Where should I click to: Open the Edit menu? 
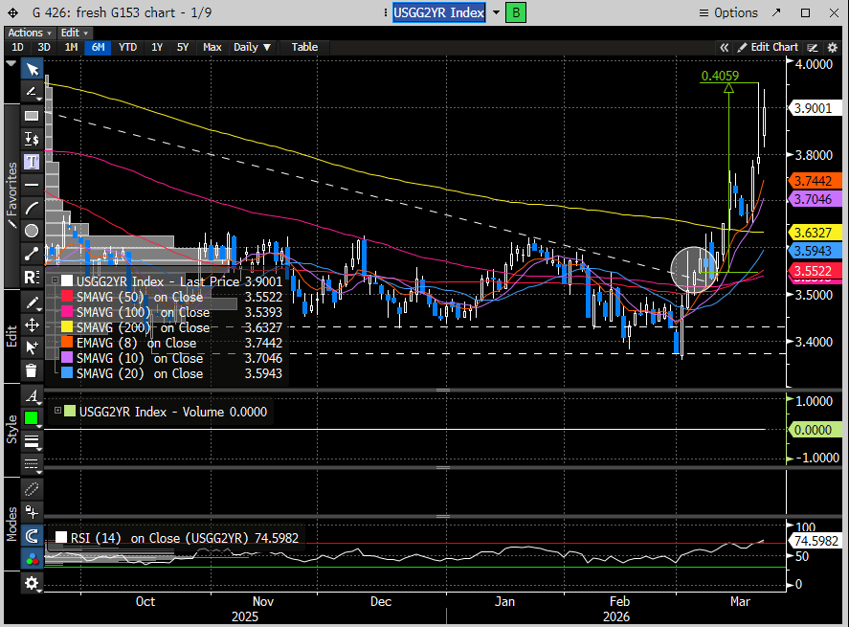[x=75, y=34]
